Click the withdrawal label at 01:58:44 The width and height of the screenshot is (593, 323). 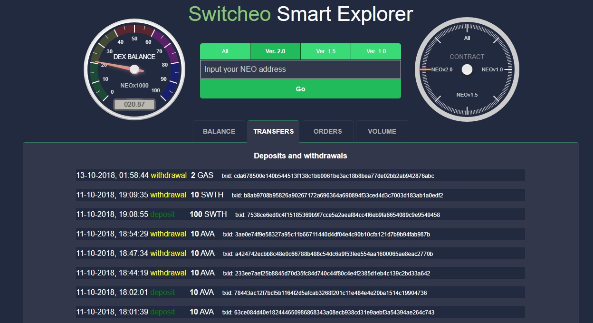click(x=169, y=176)
